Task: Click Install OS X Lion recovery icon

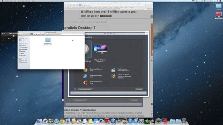Action: (113, 76)
